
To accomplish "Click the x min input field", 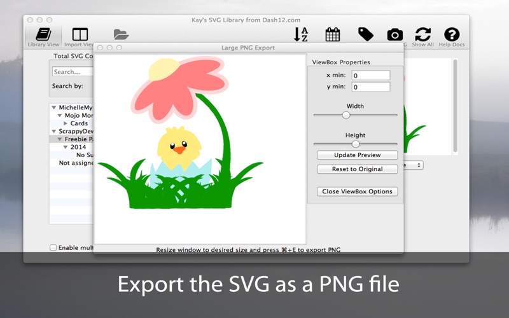I will 370,76.
